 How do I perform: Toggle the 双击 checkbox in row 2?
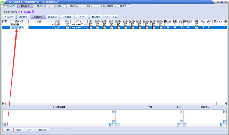pyautogui.click(x=203, y=28)
